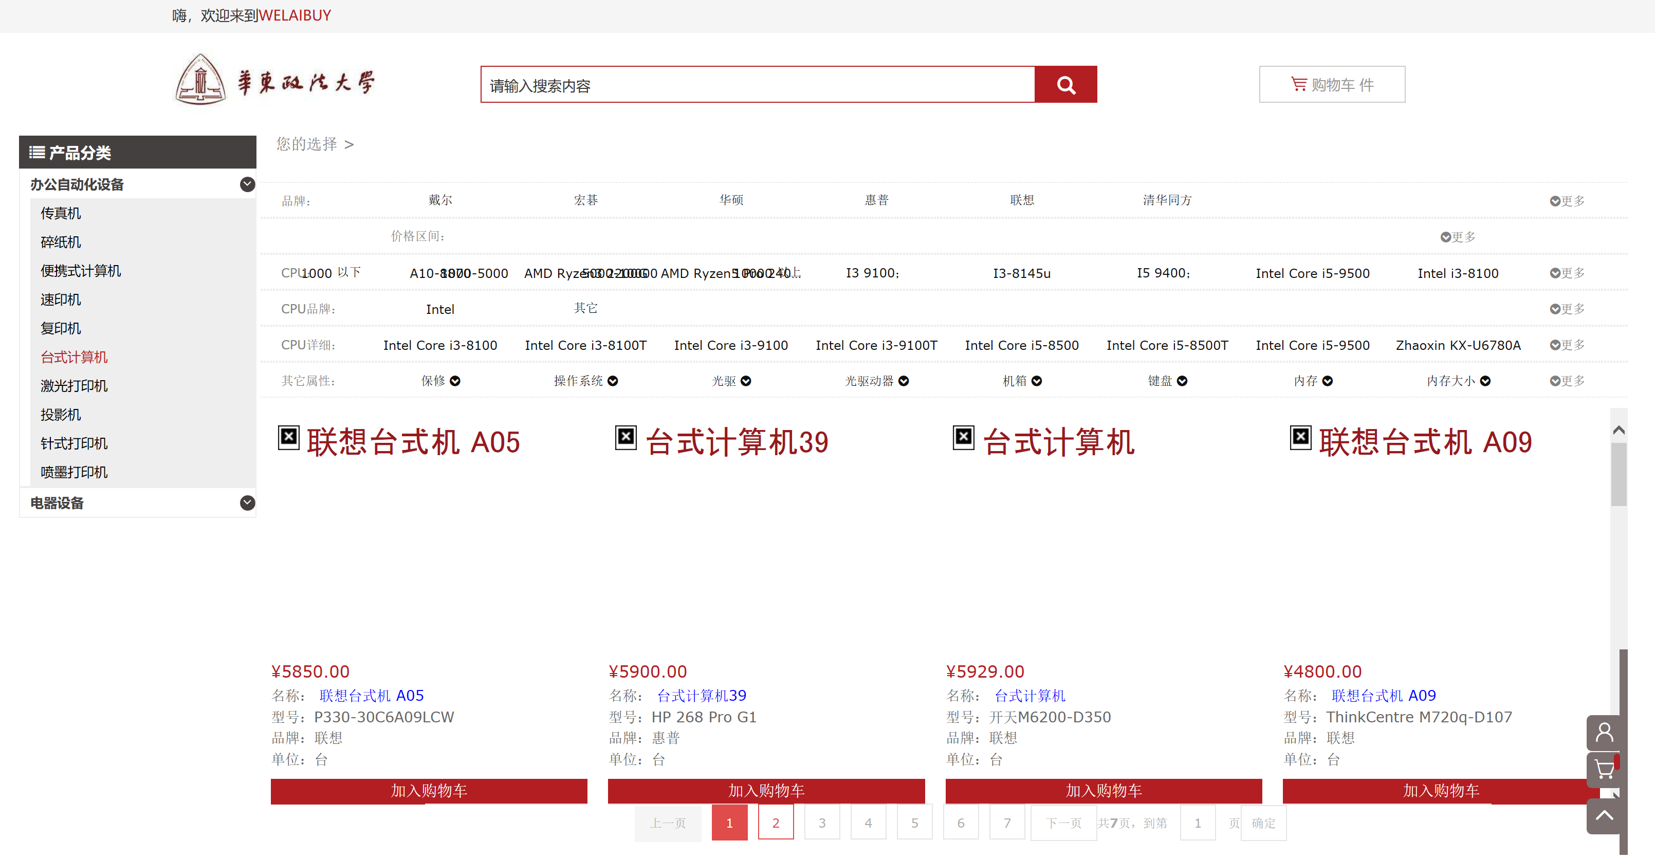
Task: Go to results page 3
Action: (822, 823)
